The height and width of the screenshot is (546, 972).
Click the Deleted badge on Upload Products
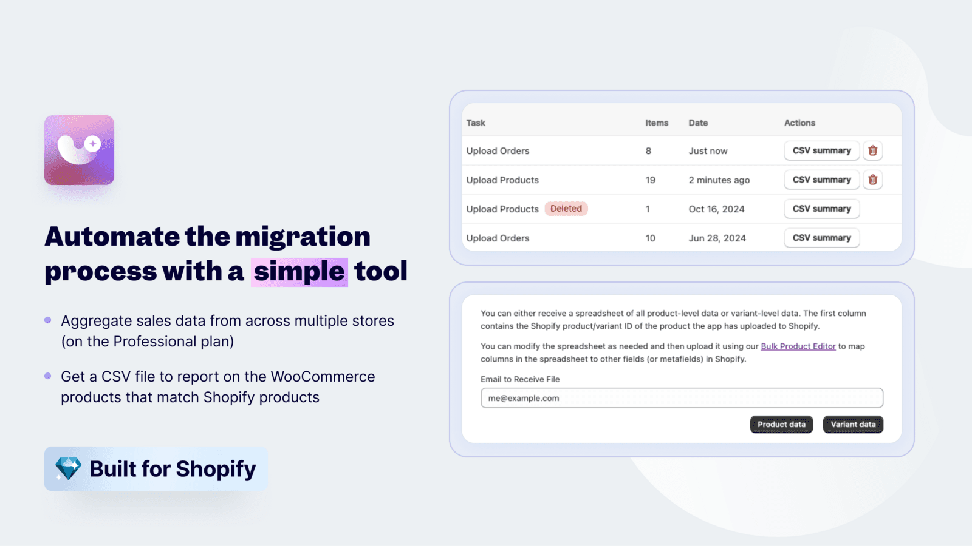tap(566, 209)
